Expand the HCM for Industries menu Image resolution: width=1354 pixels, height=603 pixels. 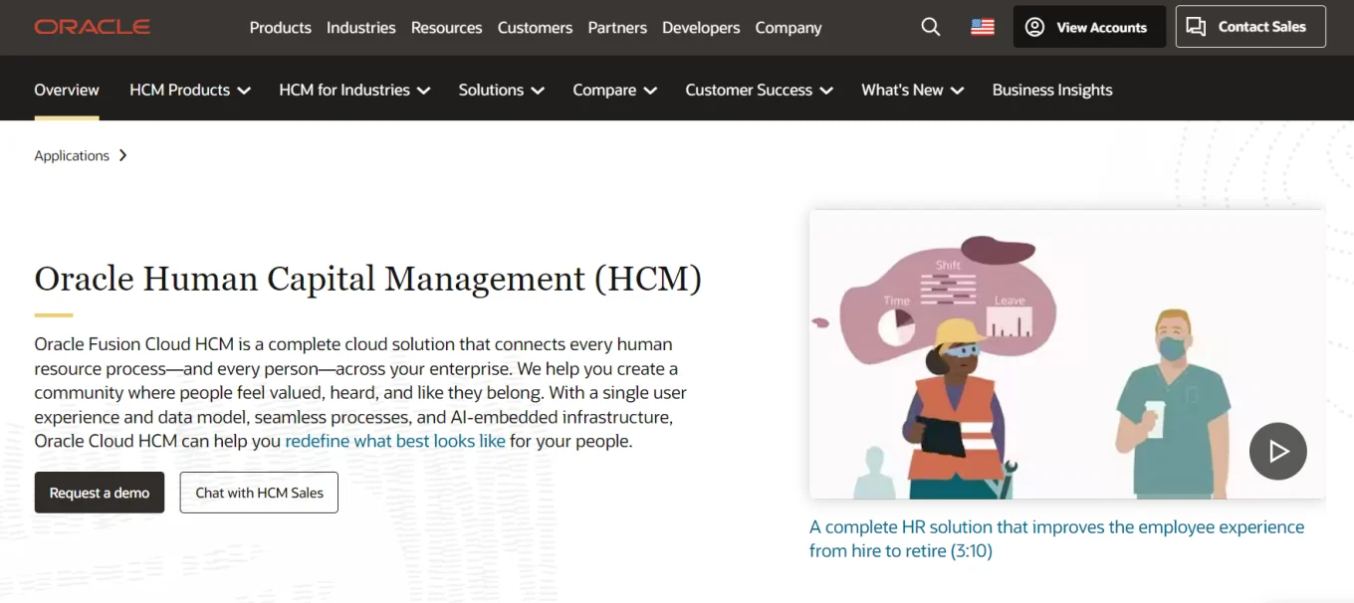coord(353,90)
